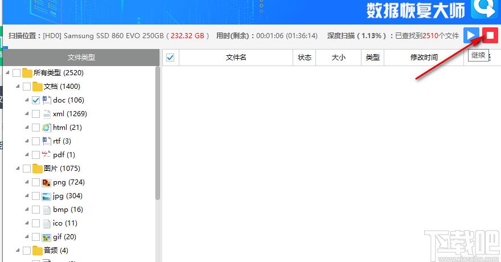The image size is (501, 262).
Task: Click the ico file type icon
Action: 47,223
